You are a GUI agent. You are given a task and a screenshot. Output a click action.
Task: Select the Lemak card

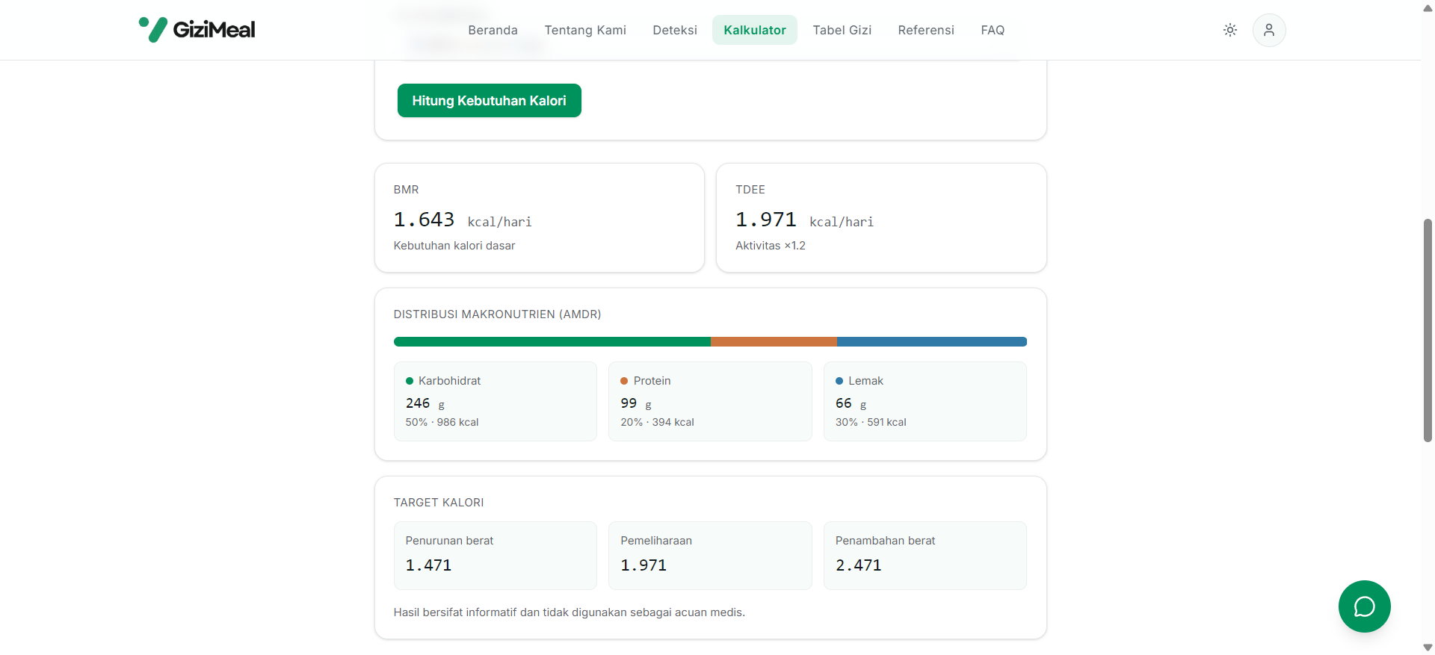pyautogui.click(x=925, y=401)
